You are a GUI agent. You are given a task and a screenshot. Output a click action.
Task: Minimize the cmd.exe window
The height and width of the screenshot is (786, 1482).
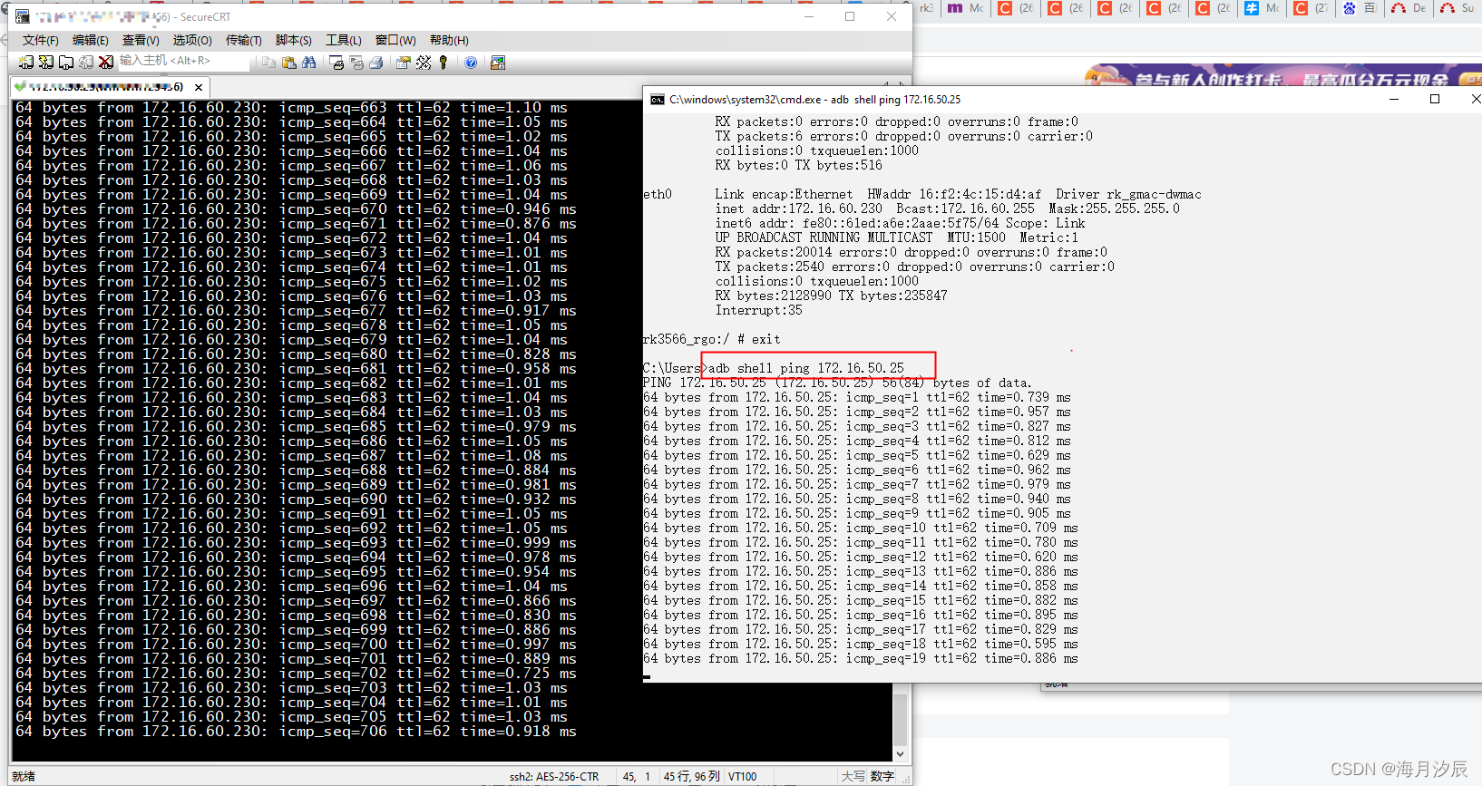click(x=1394, y=99)
